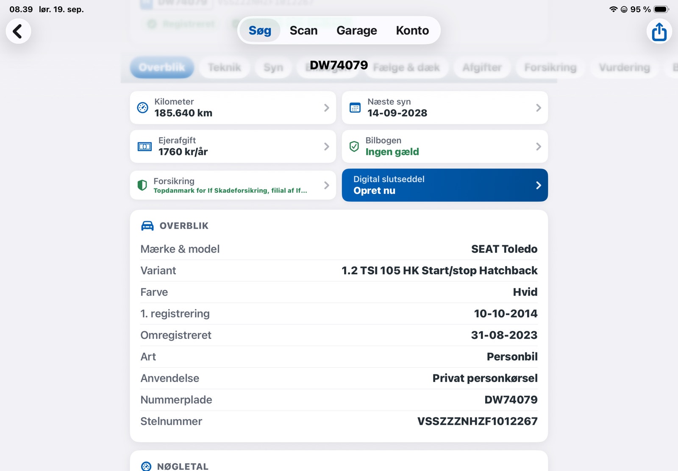
Task: Open the Næste syn 14-09-2028 card
Action: [x=445, y=108]
